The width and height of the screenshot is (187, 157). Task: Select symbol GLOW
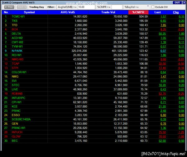(x=16, y=137)
